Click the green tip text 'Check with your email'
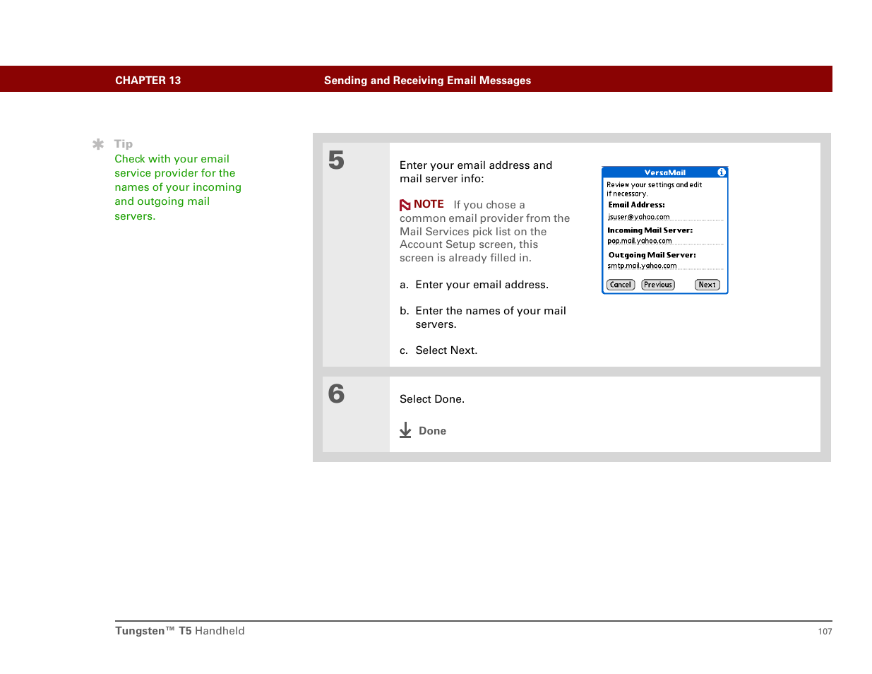This screenshot has height=674, width=872. (x=172, y=159)
